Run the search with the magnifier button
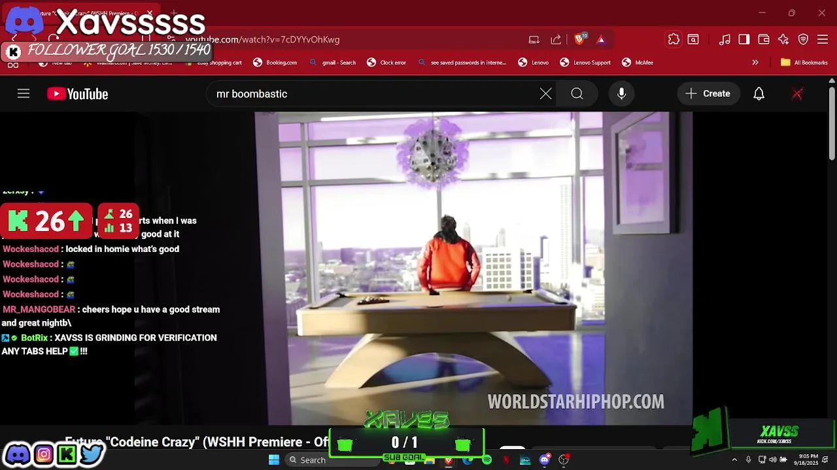The height and width of the screenshot is (470, 837). point(577,94)
